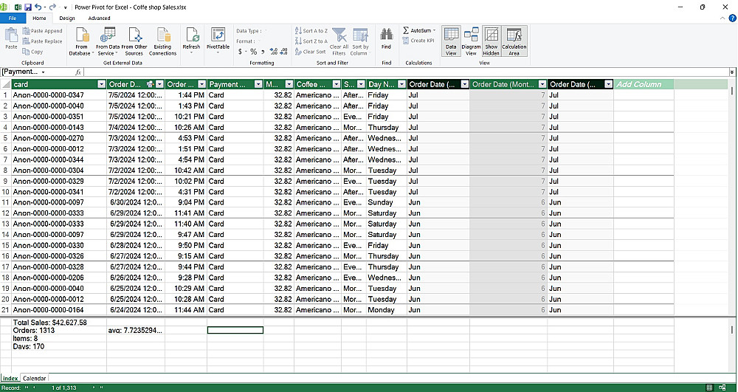Apply percent format icon
The image size is (738, 392).
[x=253, y=52]
